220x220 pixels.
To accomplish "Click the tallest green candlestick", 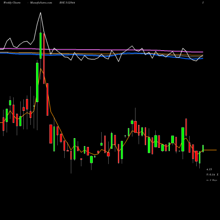I will [x=37, y=82].
